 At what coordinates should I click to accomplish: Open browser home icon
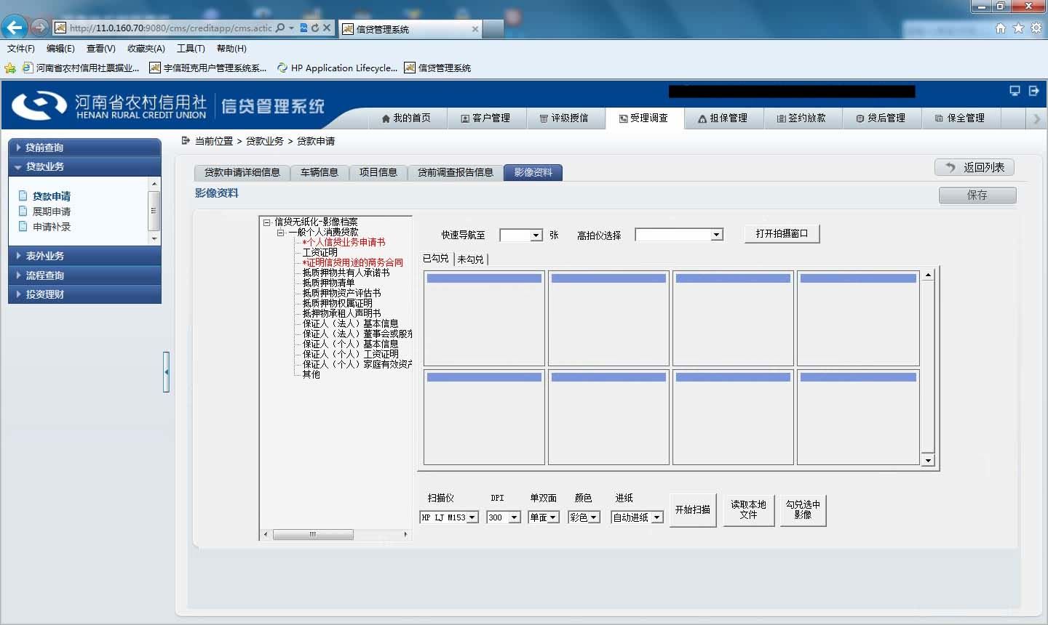[1001, 28]
